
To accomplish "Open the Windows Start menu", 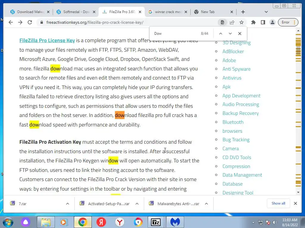I will 8,222.
